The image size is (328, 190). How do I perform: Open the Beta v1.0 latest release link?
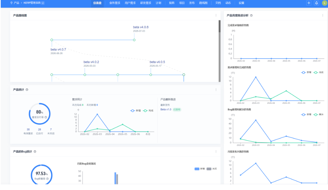[166, 109]
